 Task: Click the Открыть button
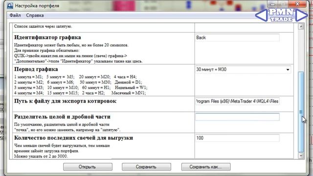88,167
